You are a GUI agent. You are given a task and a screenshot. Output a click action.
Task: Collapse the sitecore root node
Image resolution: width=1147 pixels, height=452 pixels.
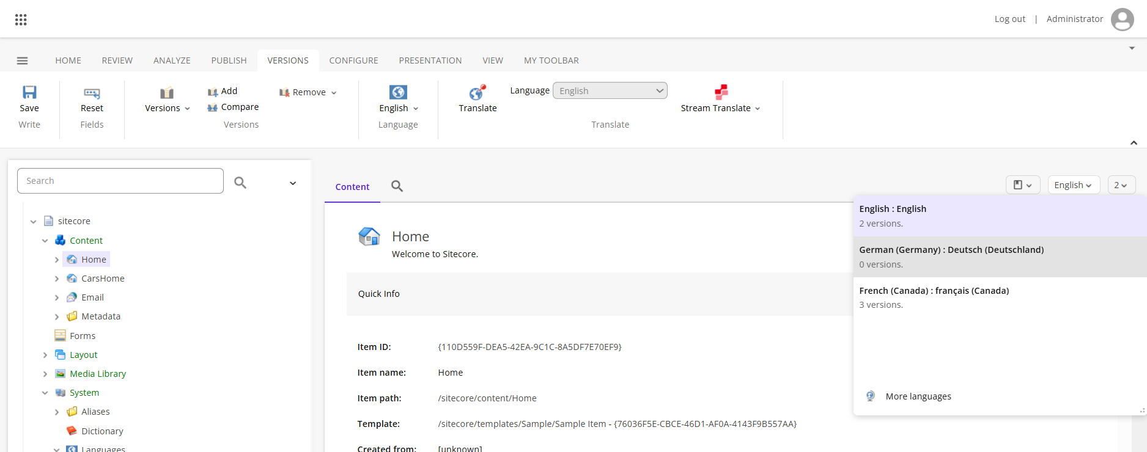tap(33, 221)
